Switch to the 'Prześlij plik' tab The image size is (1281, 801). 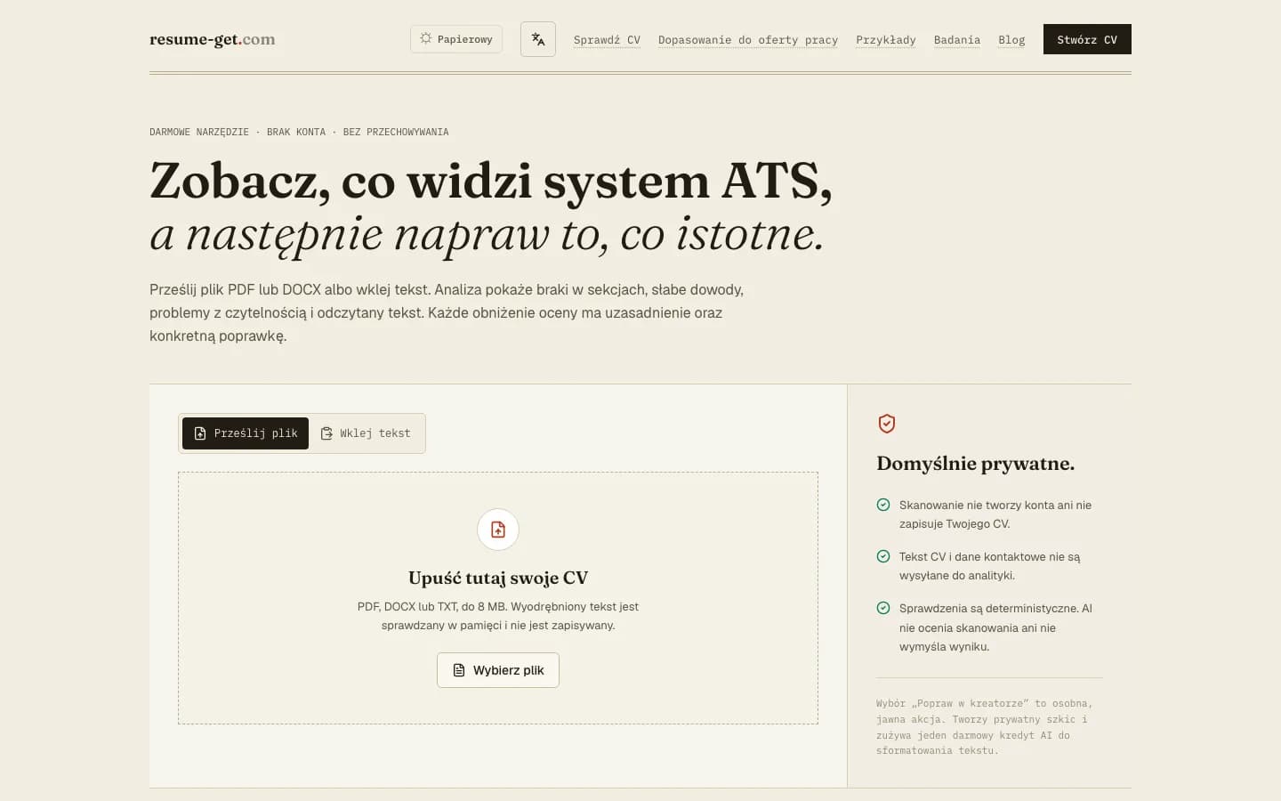pos(246,433)
